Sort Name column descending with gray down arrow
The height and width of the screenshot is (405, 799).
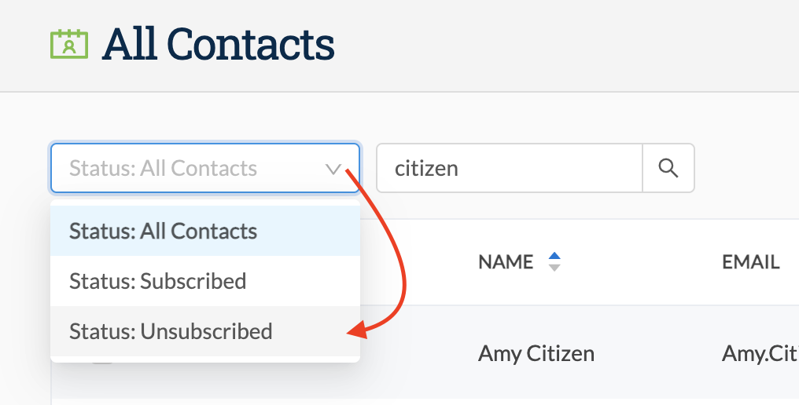554,267
